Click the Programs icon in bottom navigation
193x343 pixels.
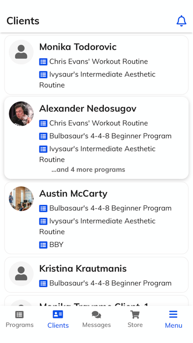click(x=20, y=314)
